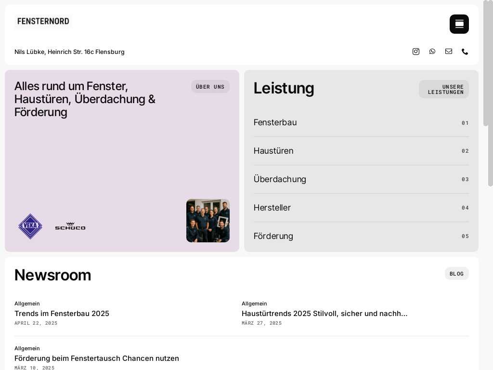
Task: Select Förderung service entry
Action: pyautogui.click(x=273, y=236)
